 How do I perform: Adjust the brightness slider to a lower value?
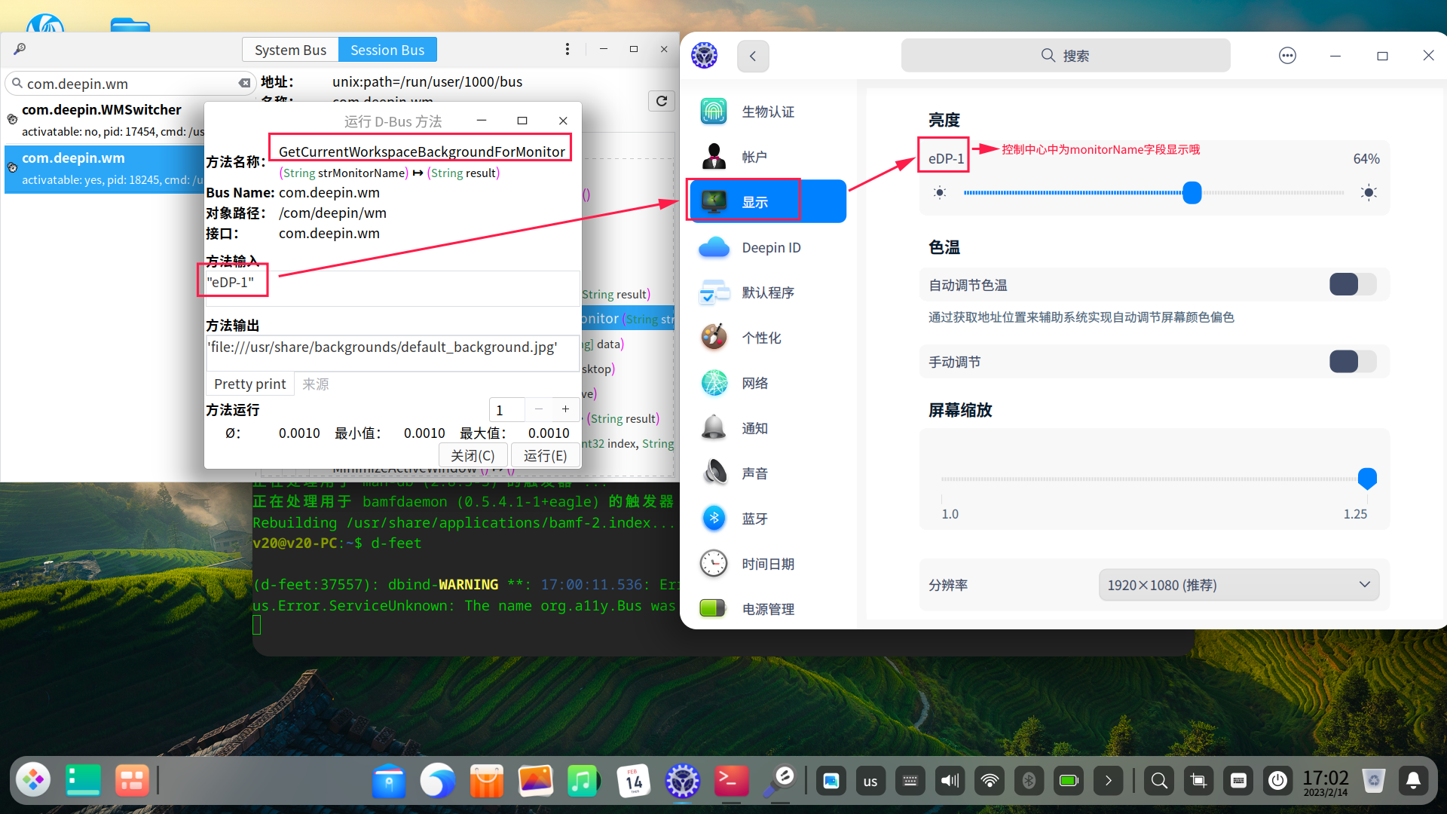click(x=1055, y=192)
